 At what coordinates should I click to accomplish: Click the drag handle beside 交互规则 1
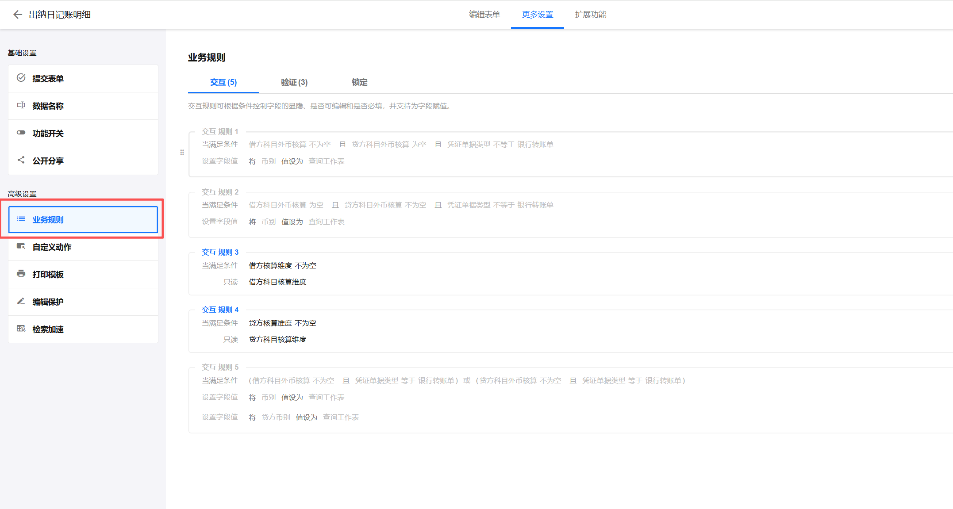coord(182,153)
